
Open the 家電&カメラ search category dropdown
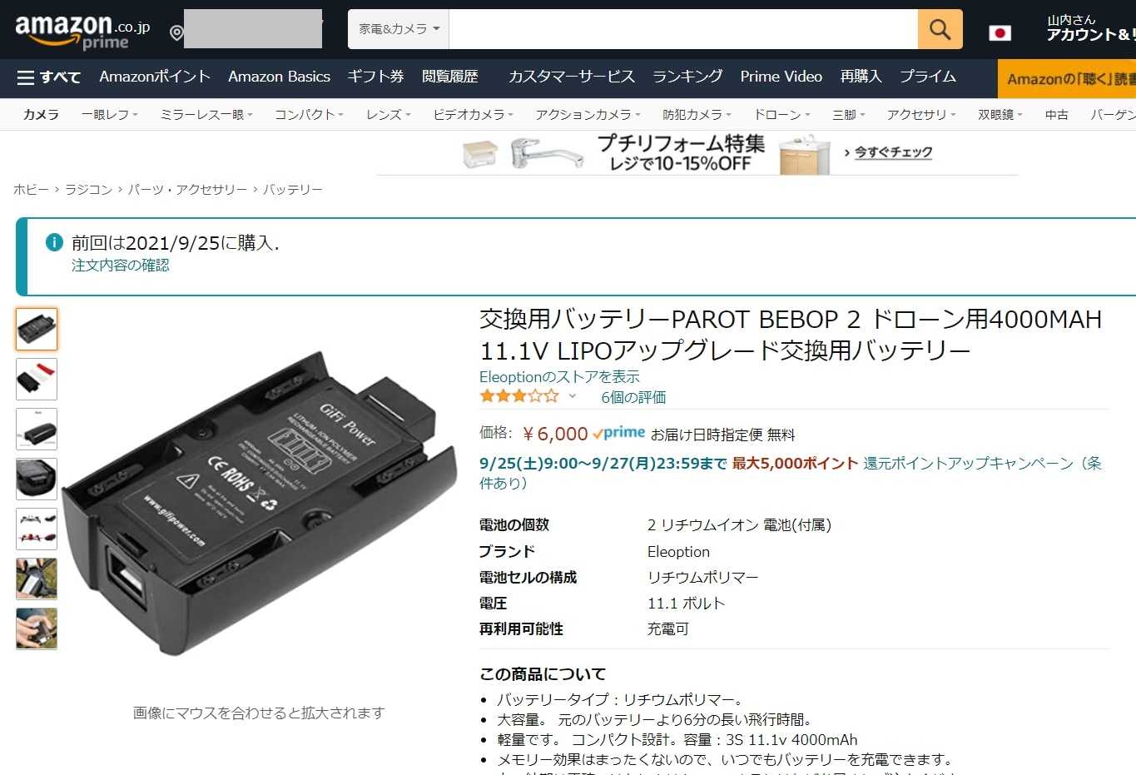(399, 29)
